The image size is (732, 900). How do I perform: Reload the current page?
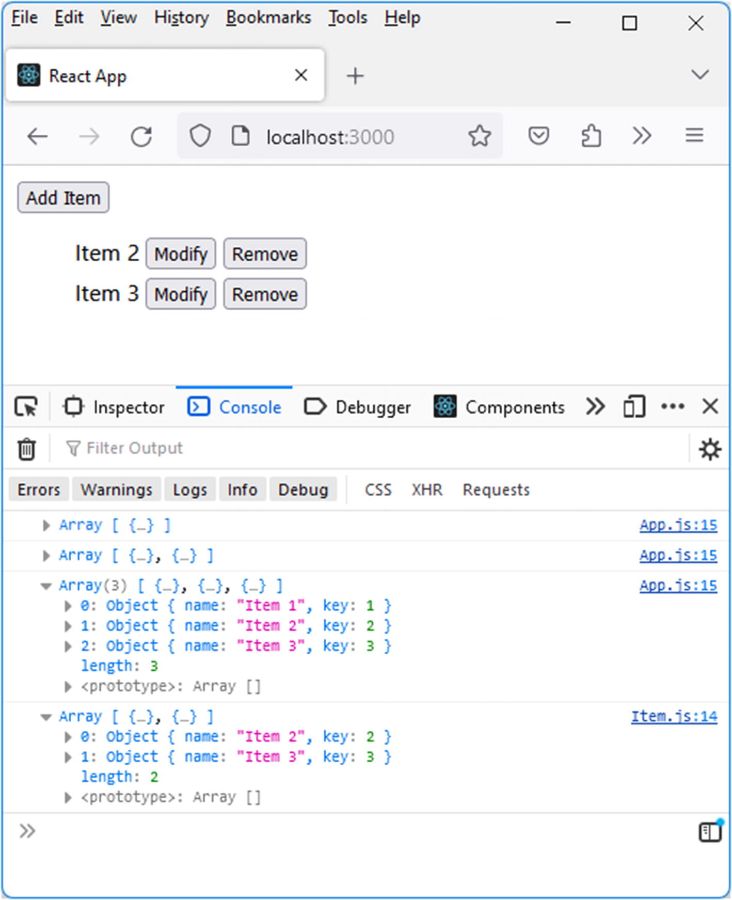point(141,137)
